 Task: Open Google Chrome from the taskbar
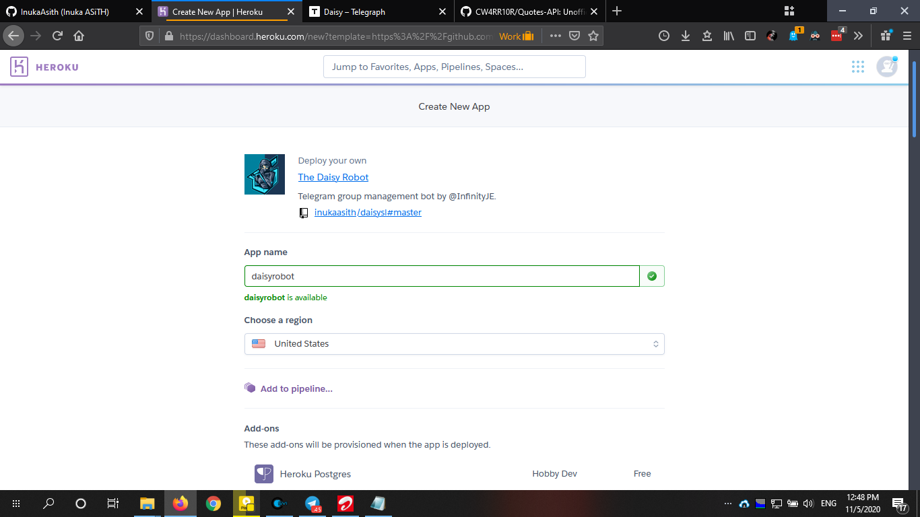point(213,504)
